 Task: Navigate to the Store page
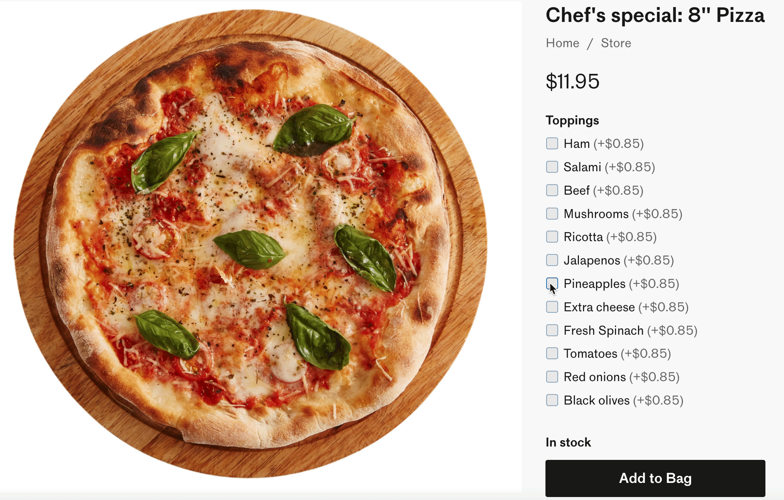click(616, 43)
